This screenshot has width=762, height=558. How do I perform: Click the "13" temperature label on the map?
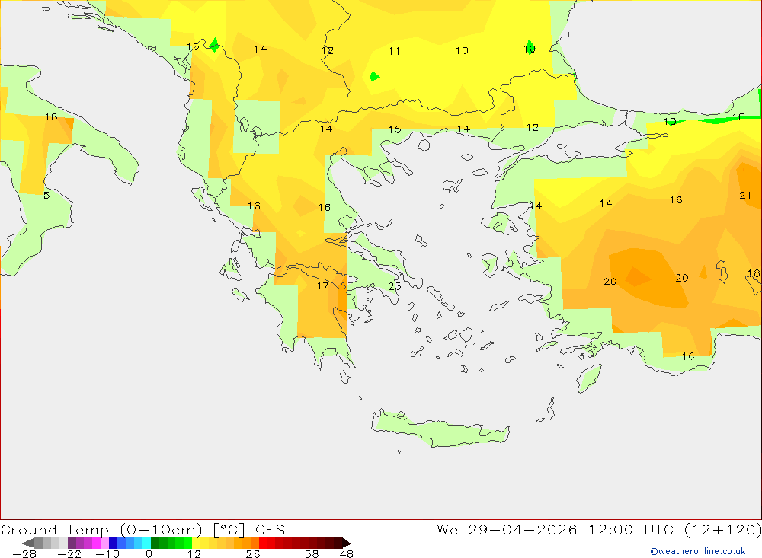pyautogui.click(x=193, y=46)
